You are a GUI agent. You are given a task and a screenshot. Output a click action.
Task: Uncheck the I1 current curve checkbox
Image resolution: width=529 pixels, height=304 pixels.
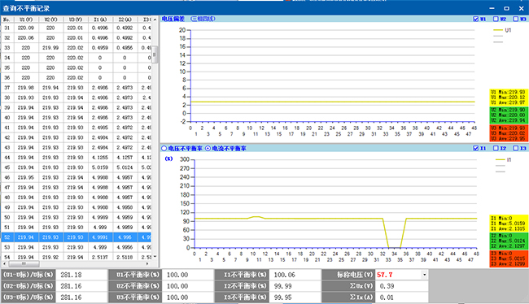pos(476,148)
